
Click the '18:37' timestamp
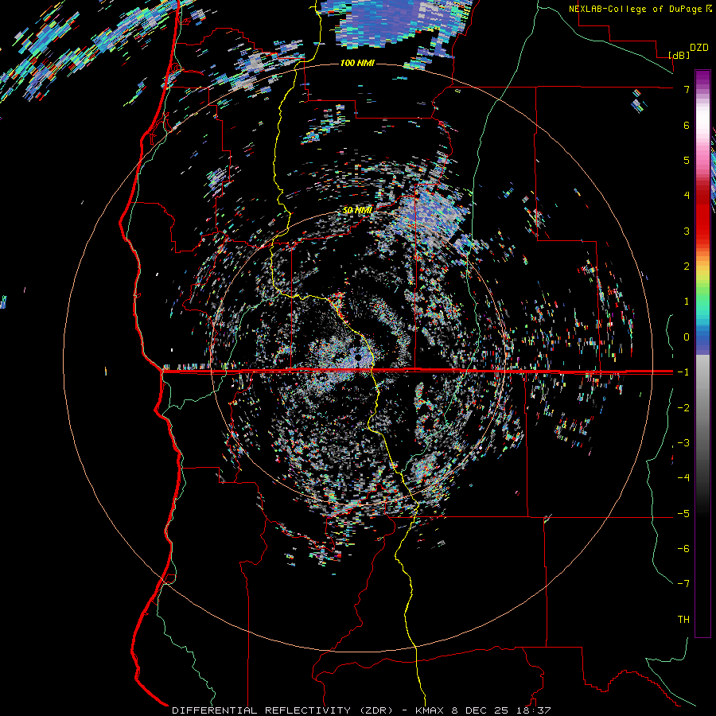(535, 710)
